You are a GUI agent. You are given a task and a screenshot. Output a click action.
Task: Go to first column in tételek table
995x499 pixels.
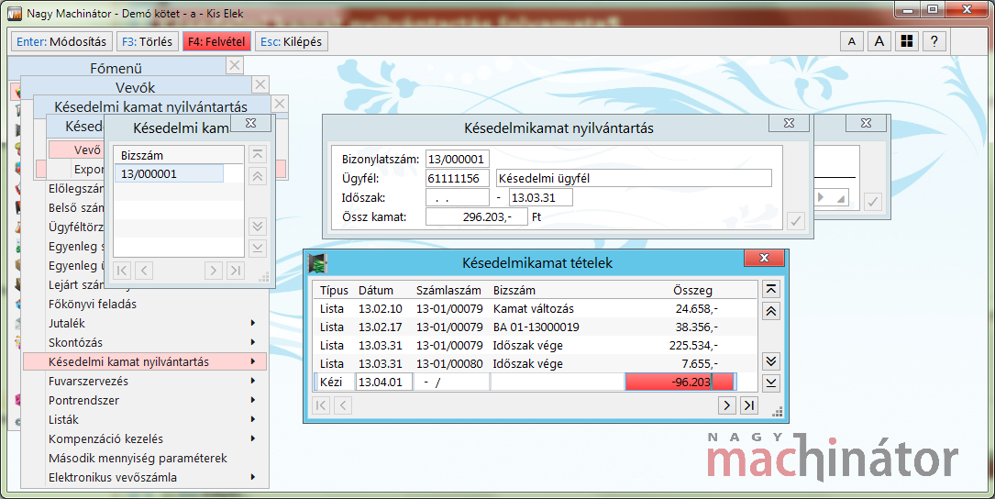(321, 405)
